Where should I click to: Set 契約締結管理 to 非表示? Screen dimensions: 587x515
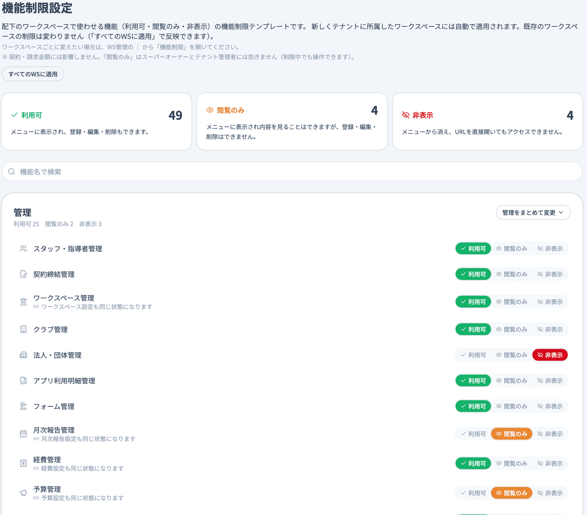coord(550,274)
